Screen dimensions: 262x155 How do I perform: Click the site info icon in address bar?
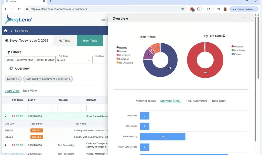pos(27,9)
